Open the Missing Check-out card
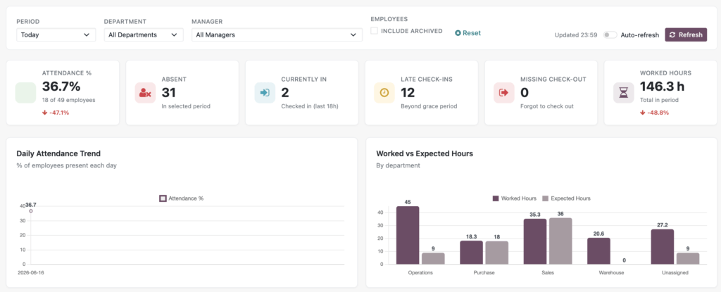Viewport: 721px width, 292px height. point(541,92)
